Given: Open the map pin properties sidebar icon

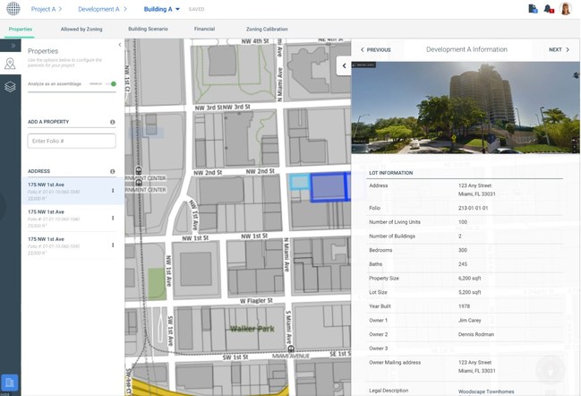Looking at the screenshot, I should [x=10, y=64].
